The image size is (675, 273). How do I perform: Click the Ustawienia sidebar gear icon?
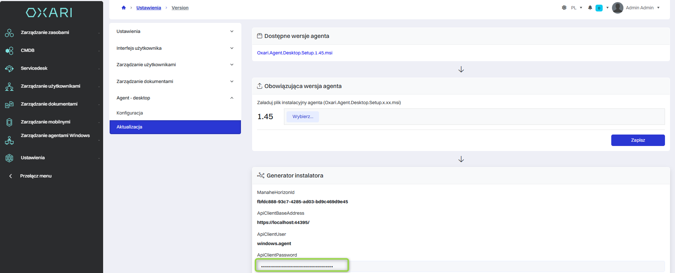[9, 158]
